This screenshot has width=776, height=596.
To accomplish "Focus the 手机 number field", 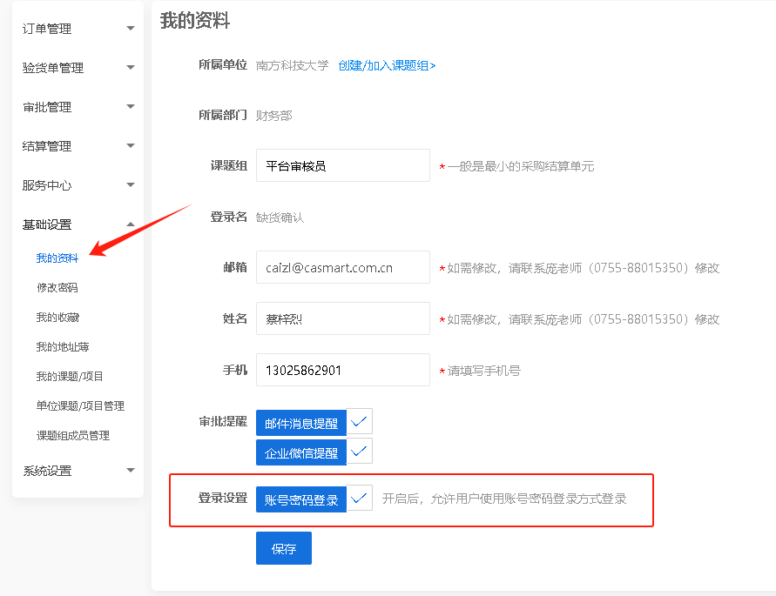I will tap(342, 370).
